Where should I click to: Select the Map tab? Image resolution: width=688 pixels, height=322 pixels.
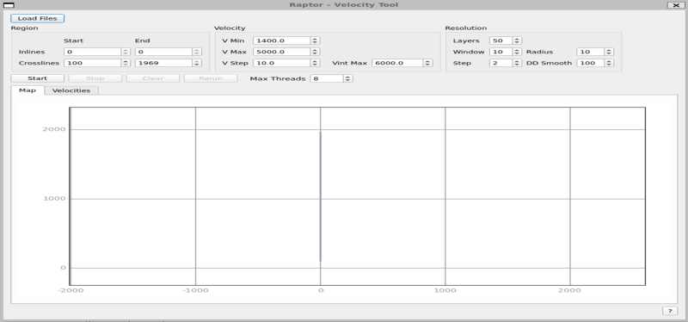click(x=28, y=90)
